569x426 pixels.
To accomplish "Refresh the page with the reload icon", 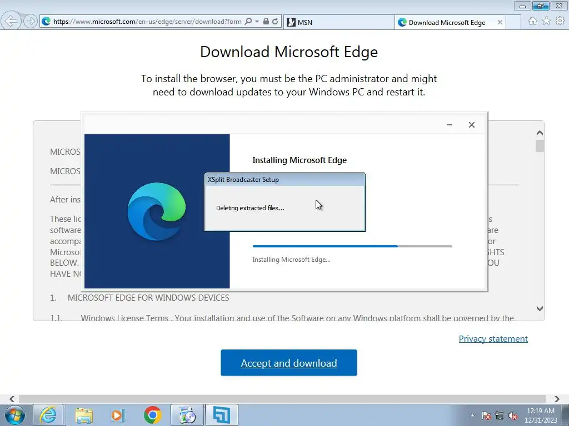I will point(276,22).
